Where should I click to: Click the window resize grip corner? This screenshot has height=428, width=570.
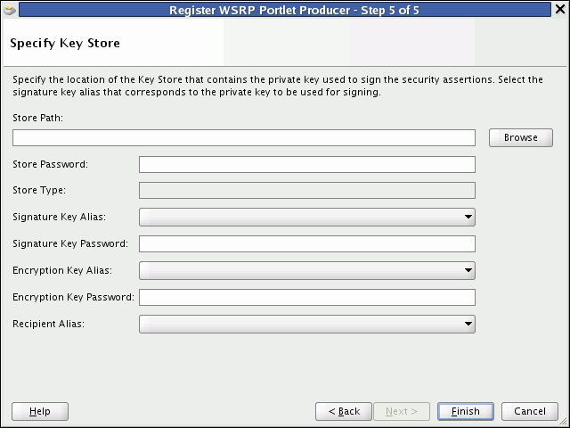(x=564, y=422)
